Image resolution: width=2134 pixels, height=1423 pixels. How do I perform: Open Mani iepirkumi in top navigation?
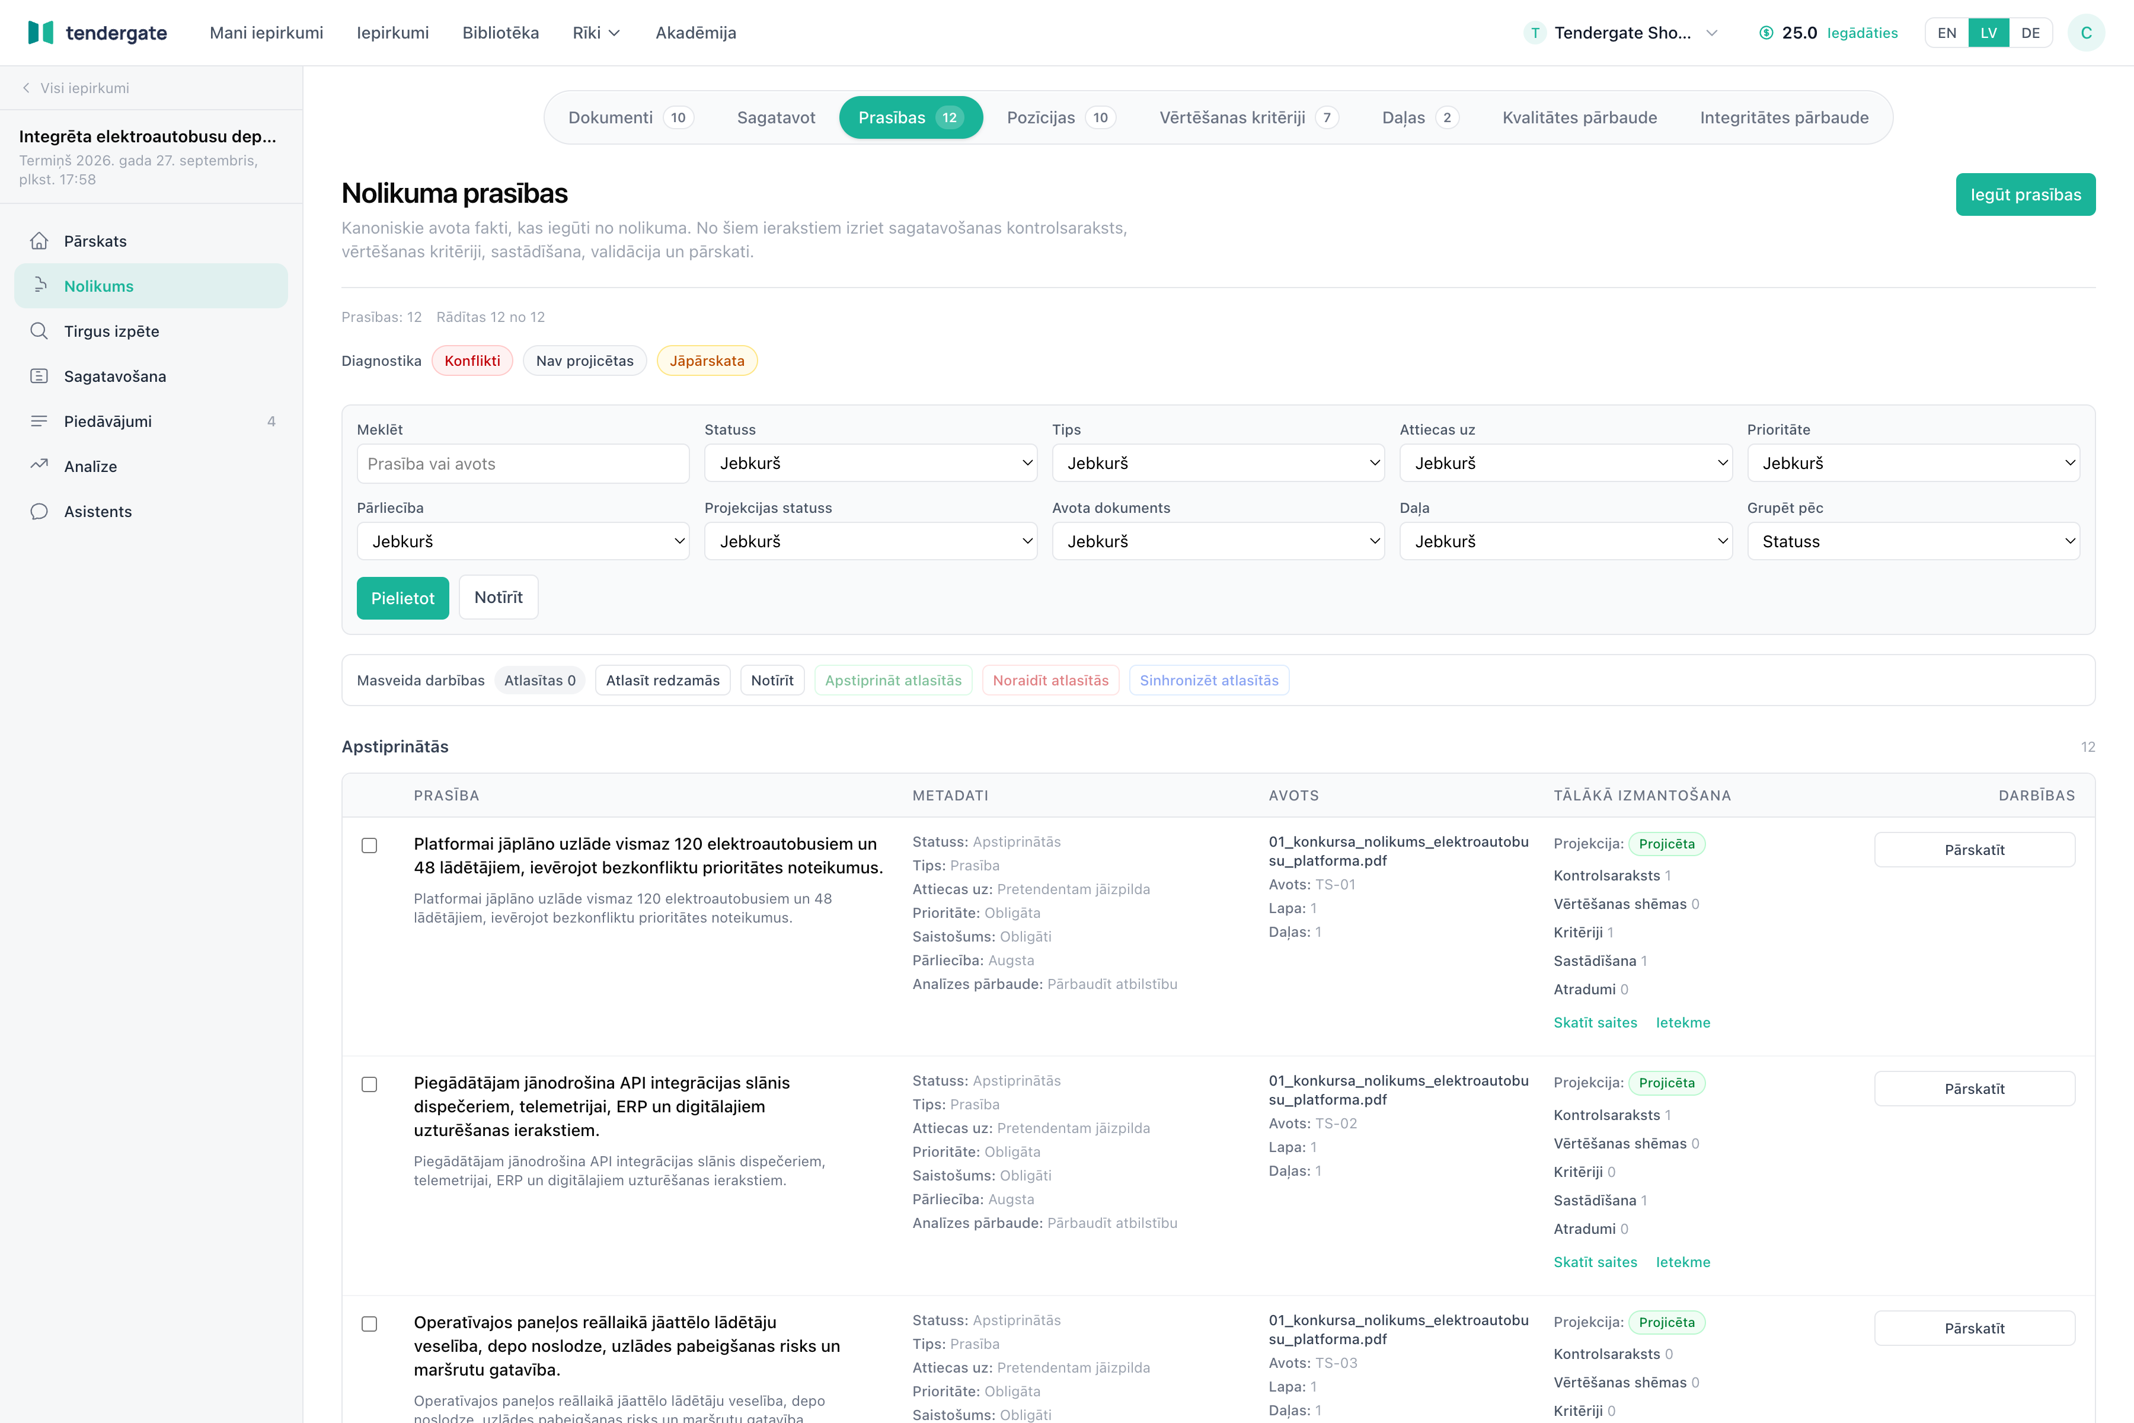pos(266,33)
